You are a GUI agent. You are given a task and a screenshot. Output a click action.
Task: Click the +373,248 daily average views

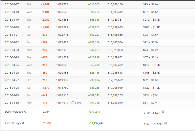94,112
